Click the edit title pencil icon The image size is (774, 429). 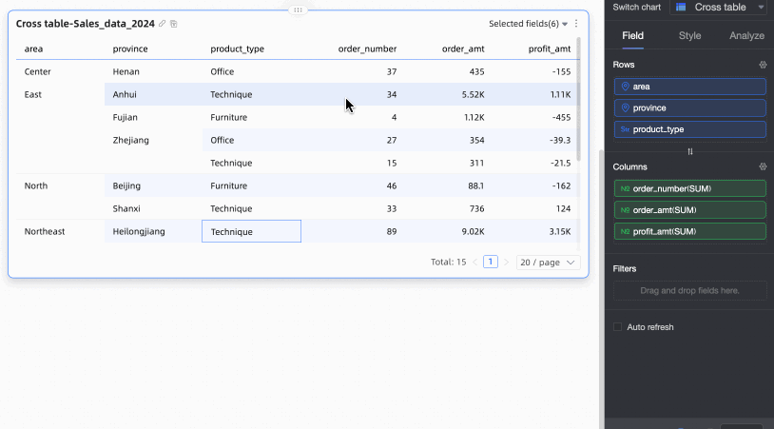tap(162, 24)
